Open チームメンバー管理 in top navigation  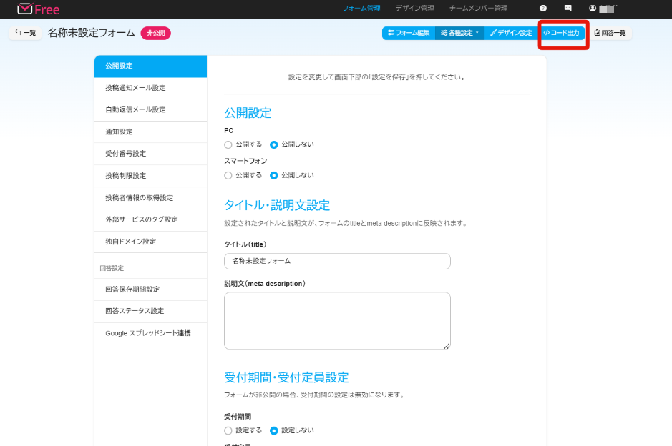(x=478, y=9)
